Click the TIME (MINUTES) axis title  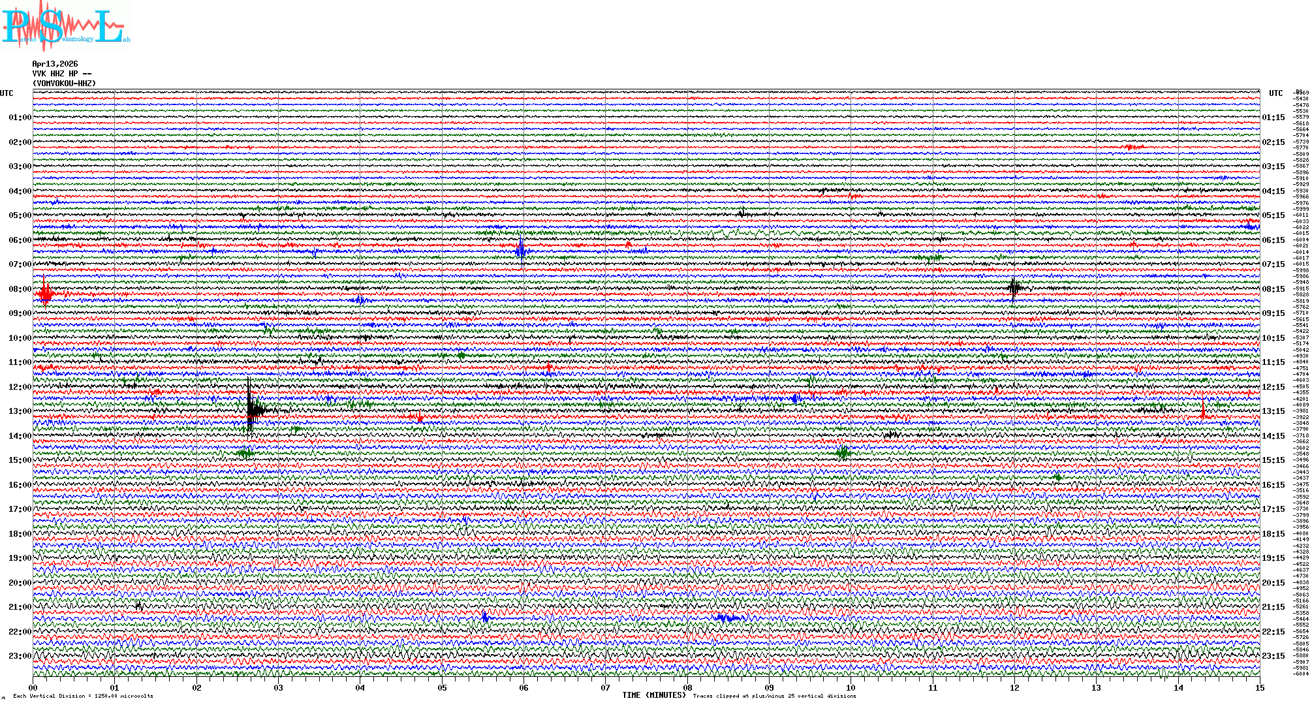654,695
